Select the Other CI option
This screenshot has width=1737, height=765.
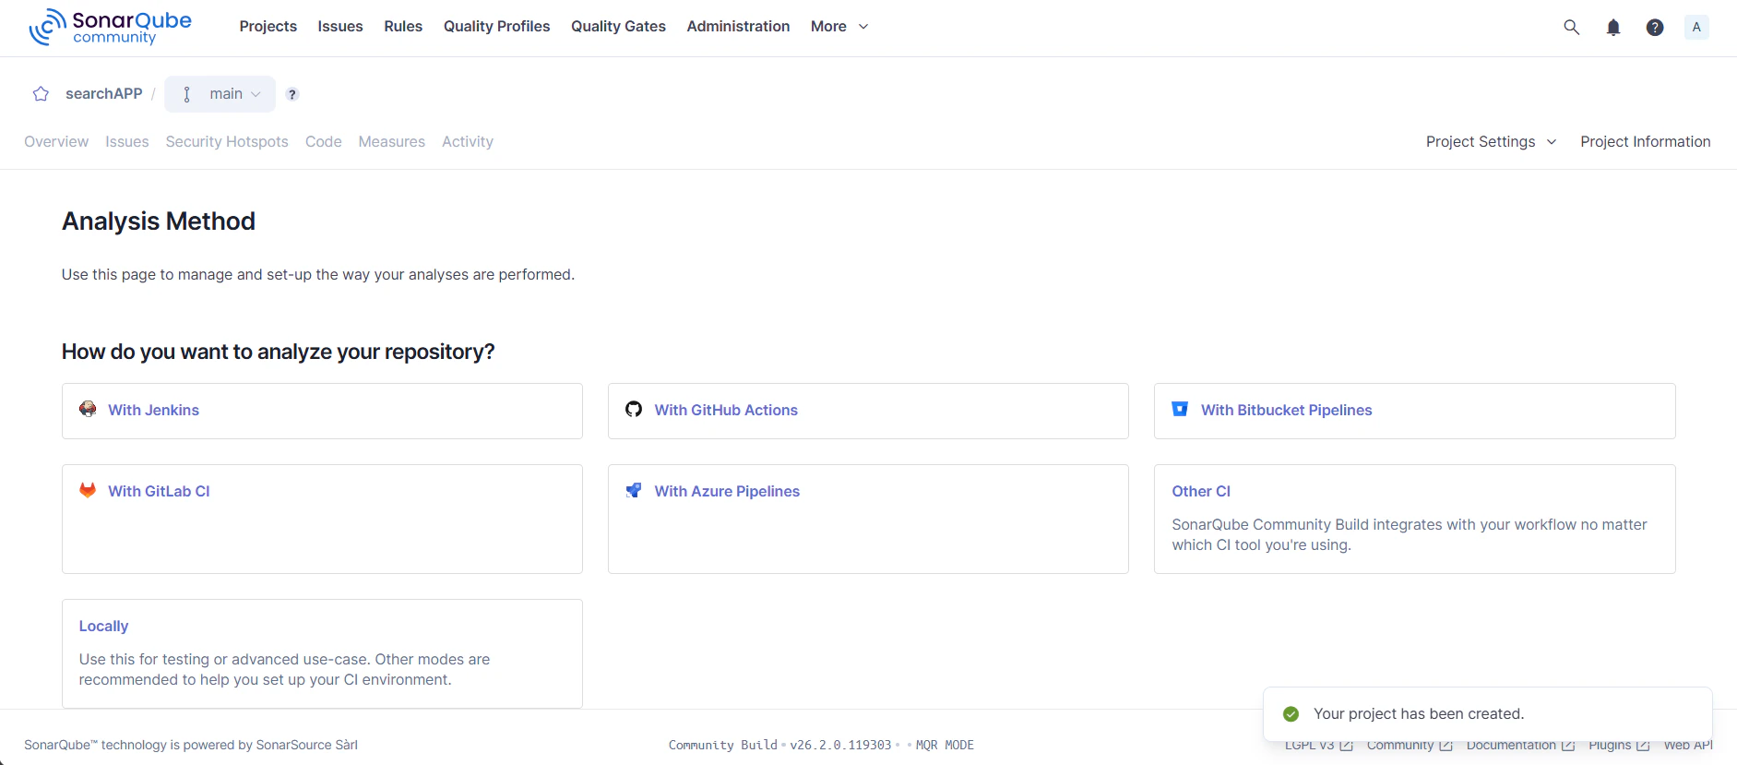click(x=1414, y=519)
